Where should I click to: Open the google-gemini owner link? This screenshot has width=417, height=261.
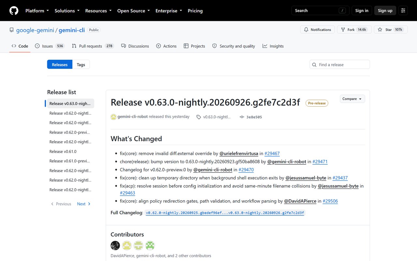point(36,30)
